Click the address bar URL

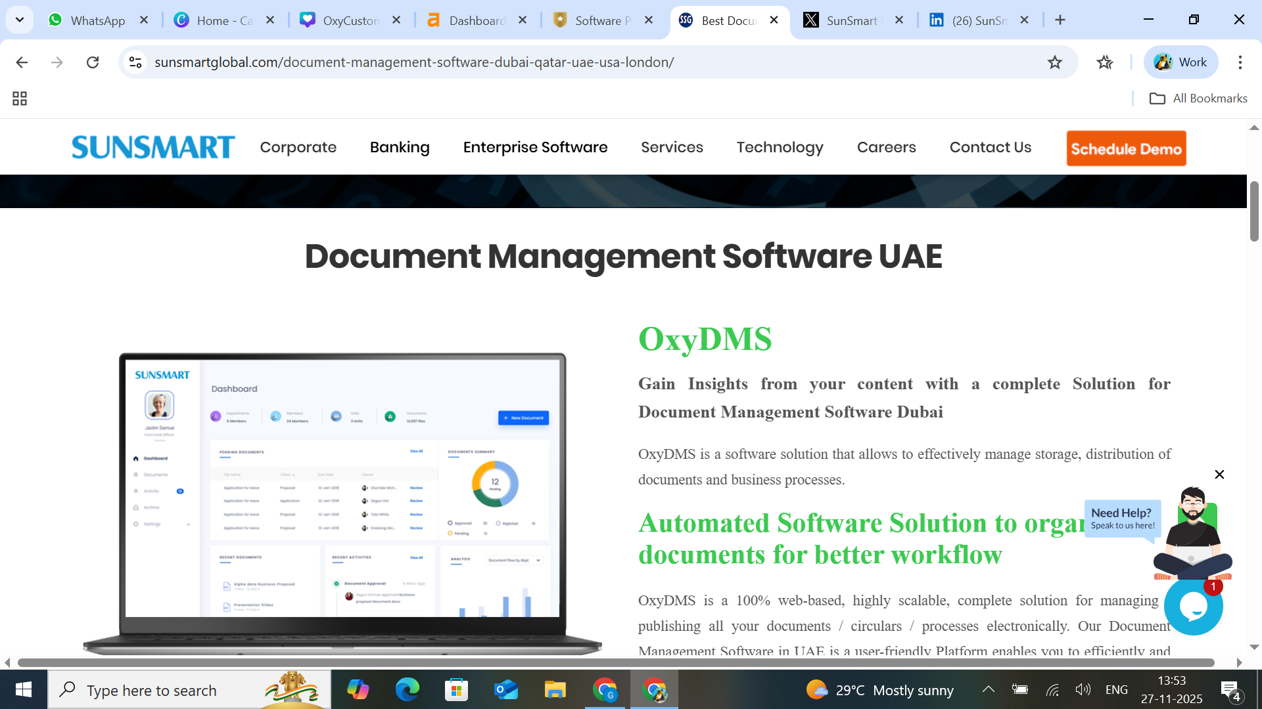414,62
